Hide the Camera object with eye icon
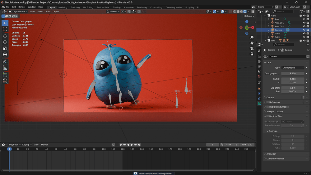311x175 pixels. coord(304,30)
